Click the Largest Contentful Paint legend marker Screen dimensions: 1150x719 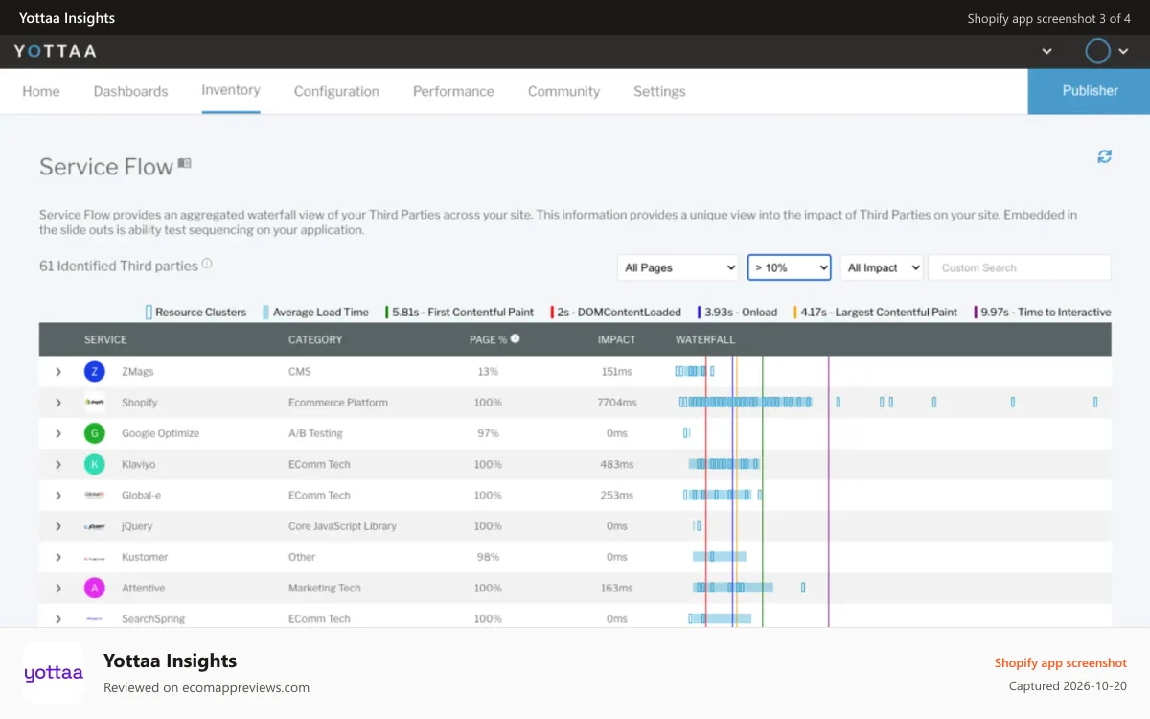(795, 312)
